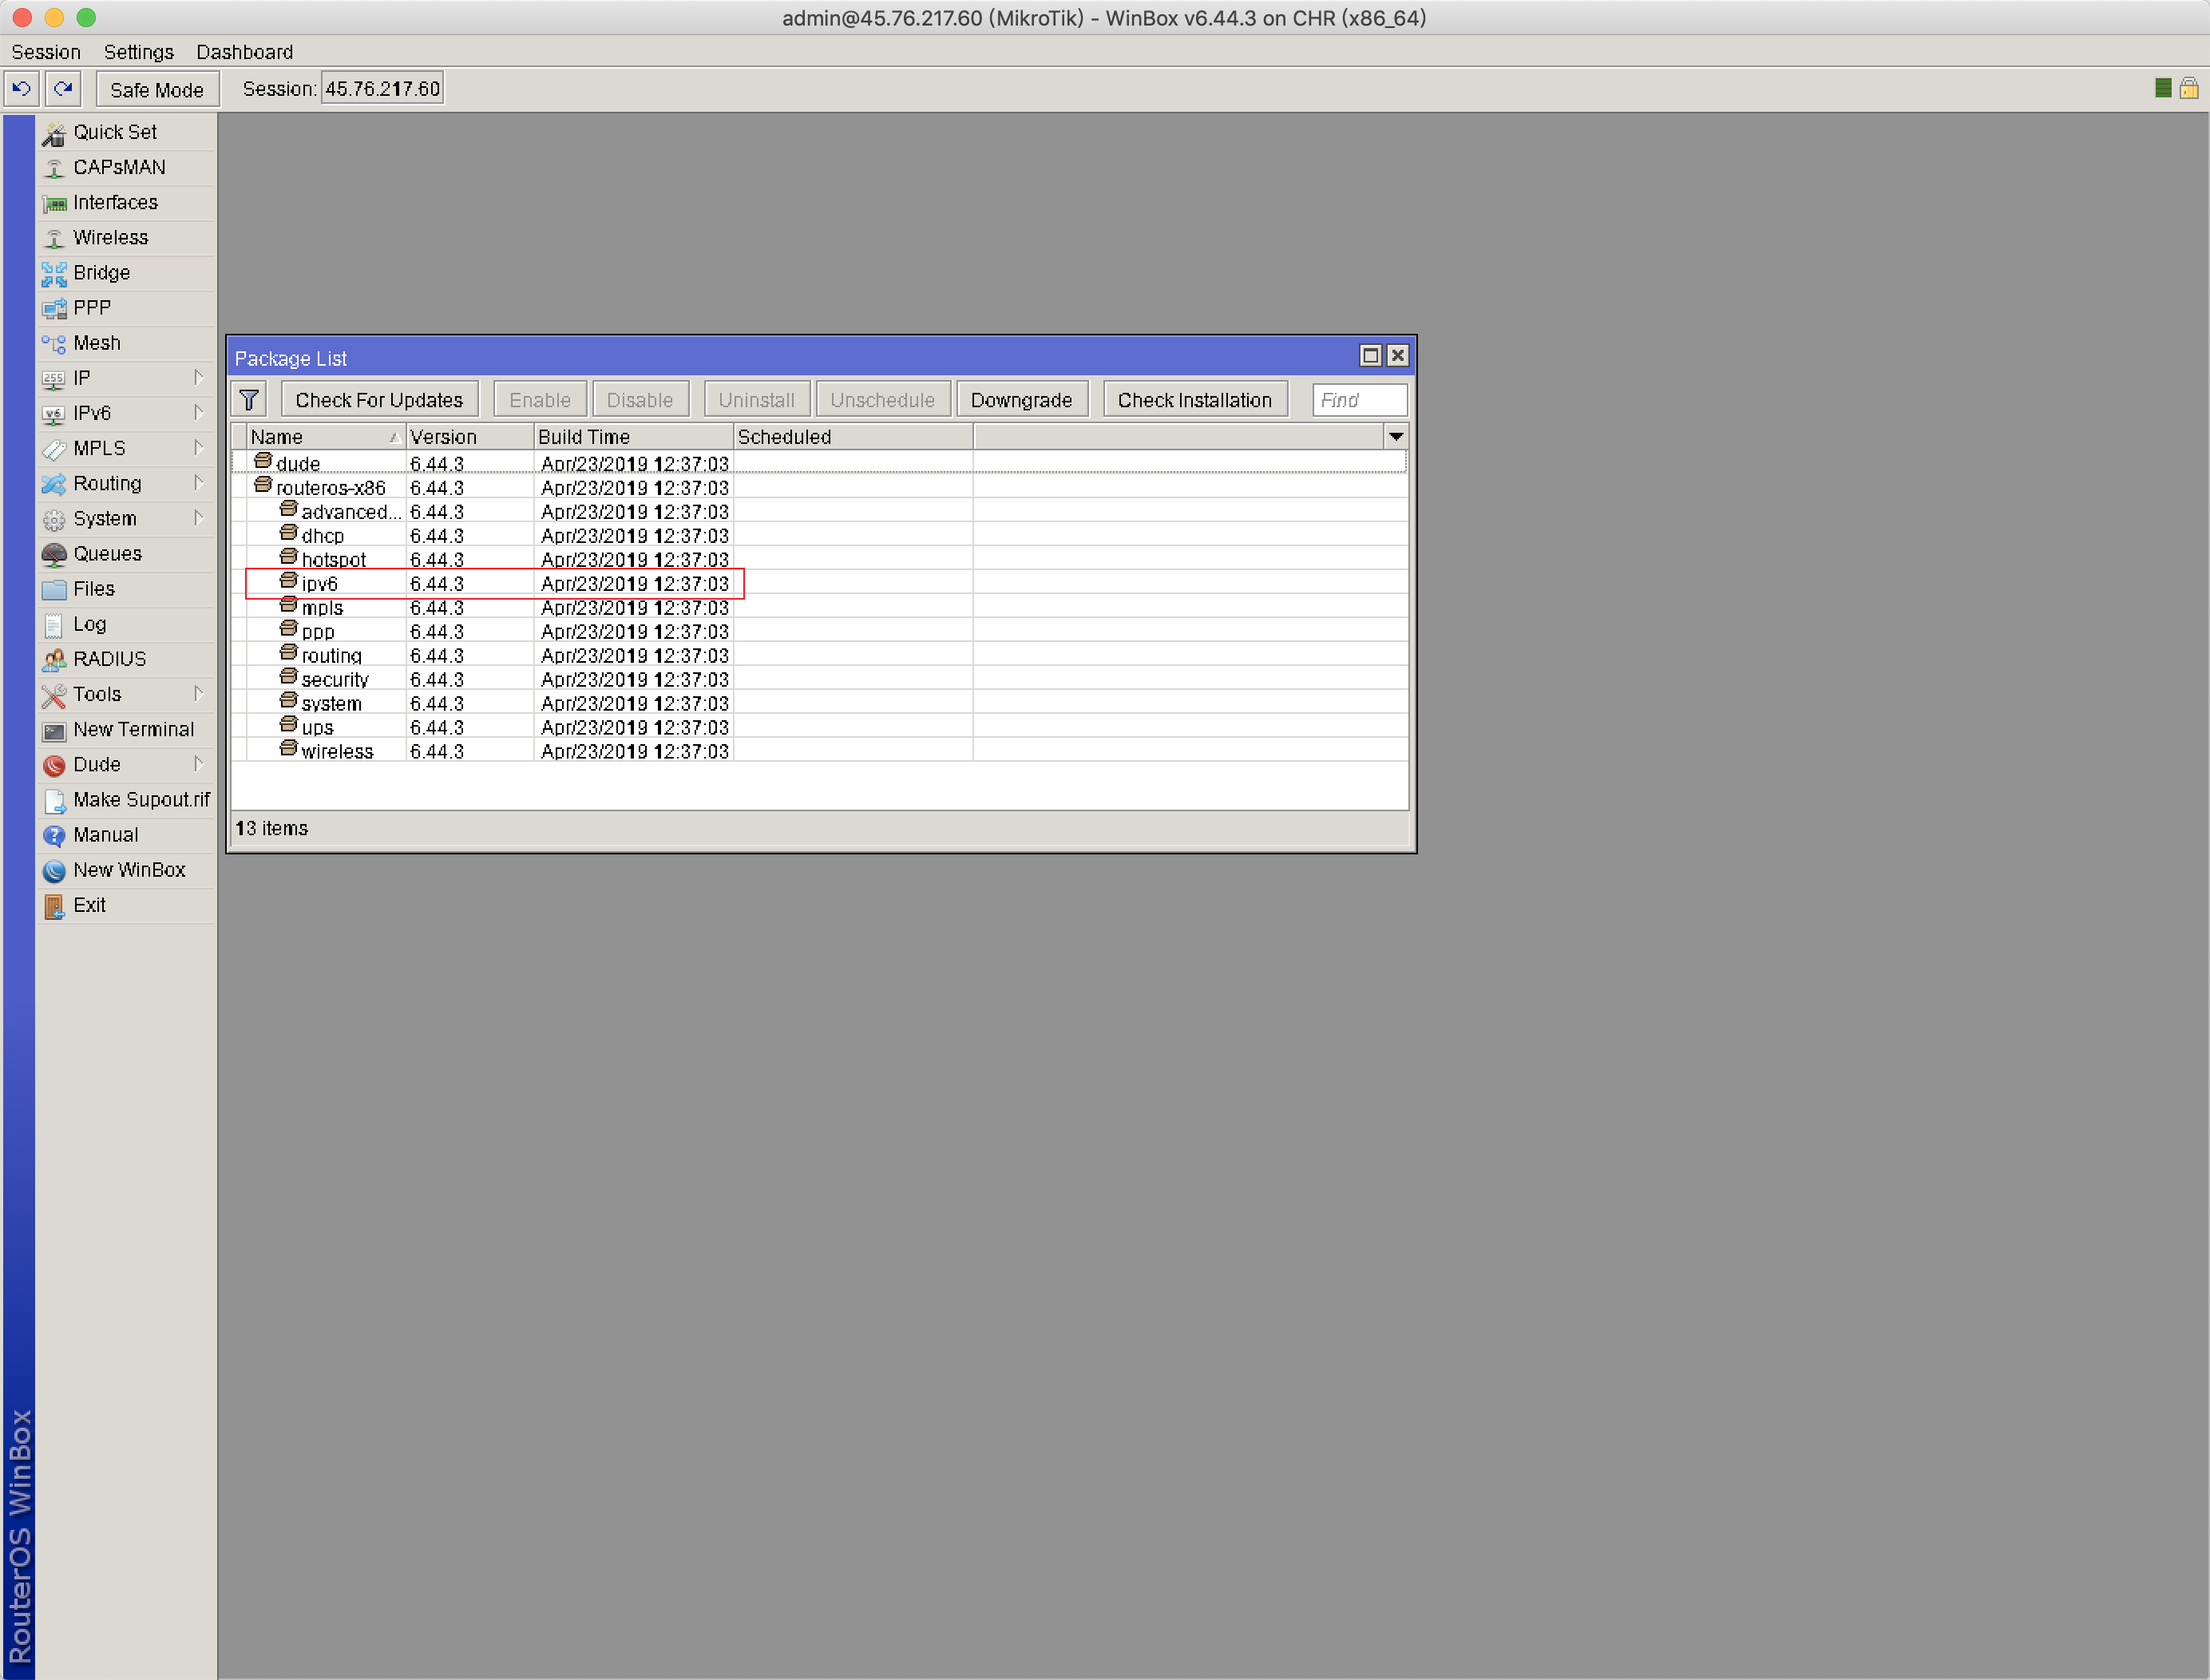This screenshot has height=1680, width=2210.
Task: Open the Interfaces sidebar item
Action: click(126, 202)
